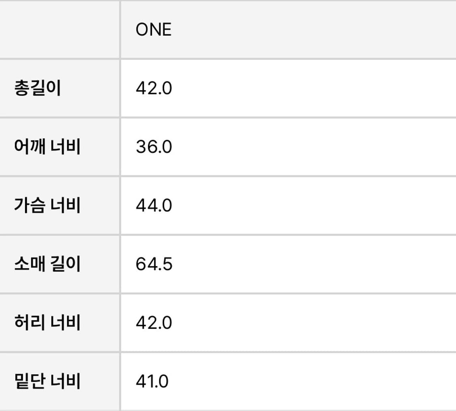456x411 pixels.
Task: Click the 36.0 shoulder width value
Action: [x=154, y=147]
